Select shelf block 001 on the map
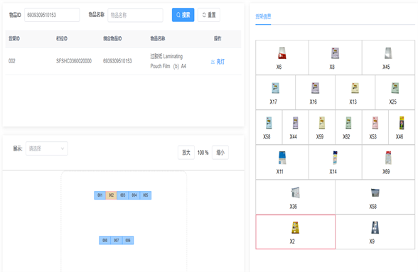Viewport: 418px width, 272px height. coord(100,195)
